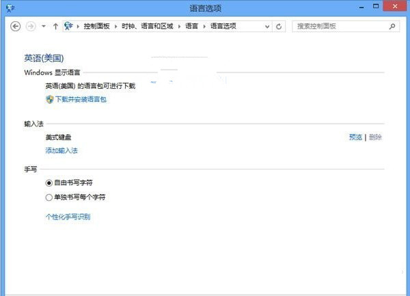Maximize the 语言选项 window

tap(376, 6)
